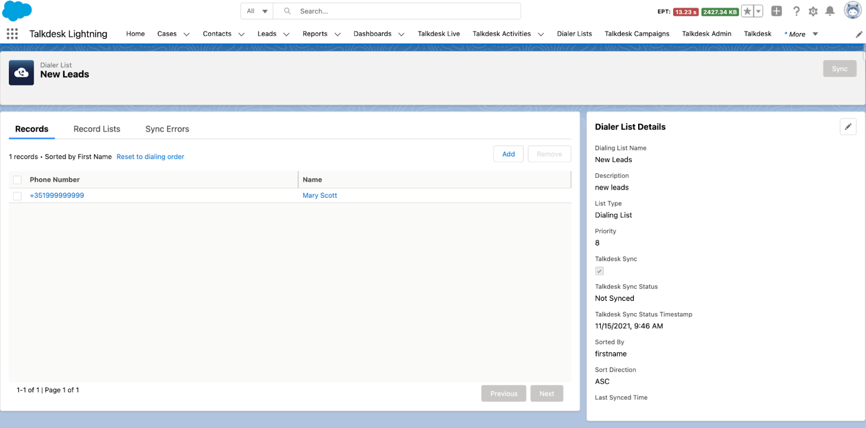Image resolution: width=866 pixels, height=428 pixels.
Task: Click the Sync button
Action: 839,69
